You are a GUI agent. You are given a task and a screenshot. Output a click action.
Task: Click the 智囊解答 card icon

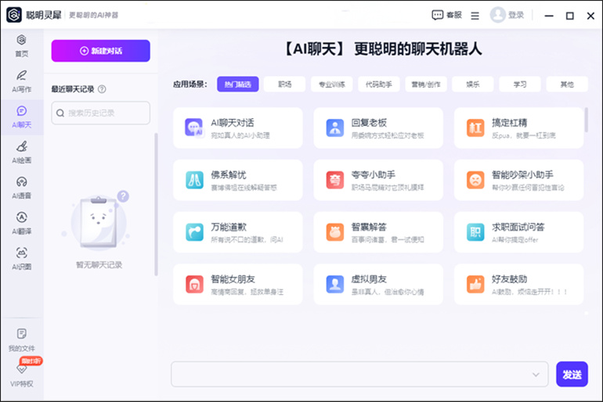[335, 232]
